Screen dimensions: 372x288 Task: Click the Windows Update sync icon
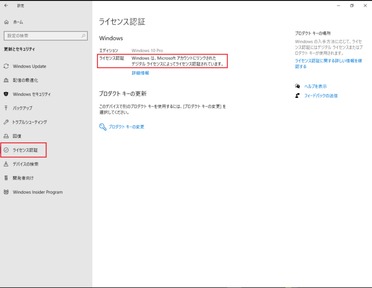(6, 66)
